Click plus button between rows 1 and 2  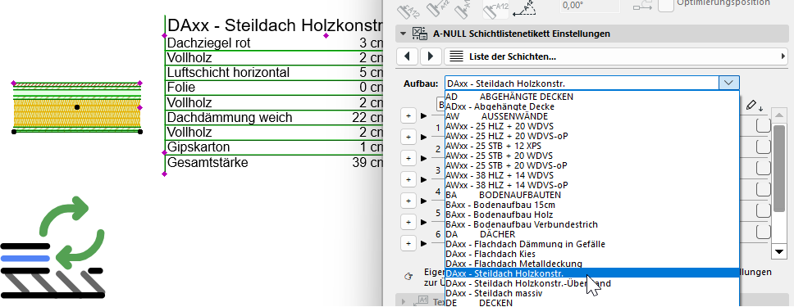(x=408, y=137)
